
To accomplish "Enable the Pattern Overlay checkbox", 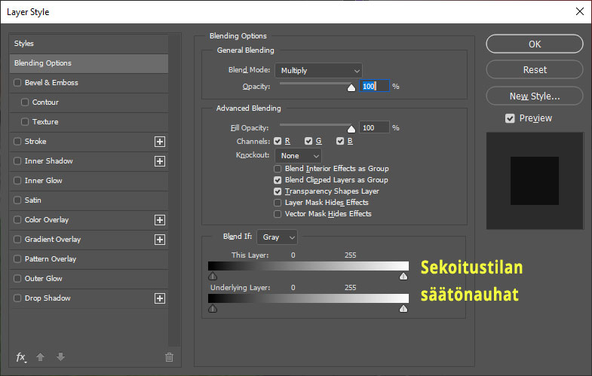I will click(17, 259).
